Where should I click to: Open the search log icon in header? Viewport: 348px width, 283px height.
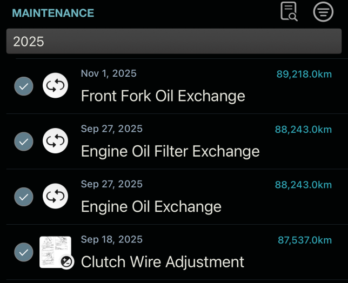click(289, 11)
